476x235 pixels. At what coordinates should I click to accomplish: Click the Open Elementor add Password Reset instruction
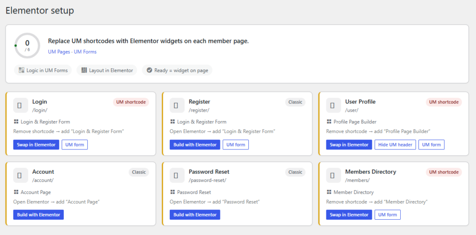click(x=215, y=201)
